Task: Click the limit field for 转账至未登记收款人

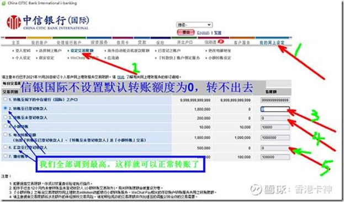Action: tap(275, 118)
